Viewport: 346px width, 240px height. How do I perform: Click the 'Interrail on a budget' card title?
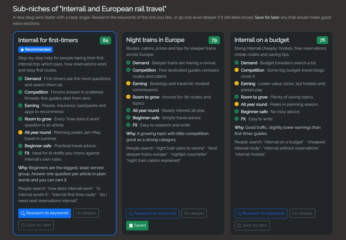coord(262,40)
